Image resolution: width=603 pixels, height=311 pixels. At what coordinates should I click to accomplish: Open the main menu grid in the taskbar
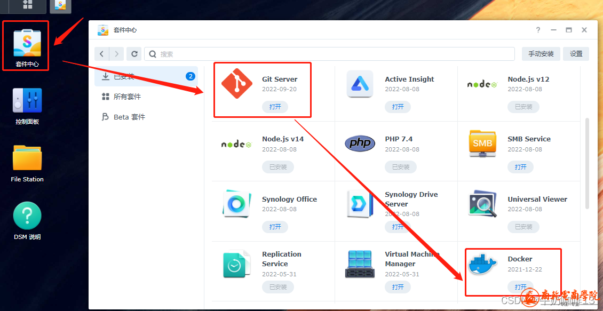(28, 5)
